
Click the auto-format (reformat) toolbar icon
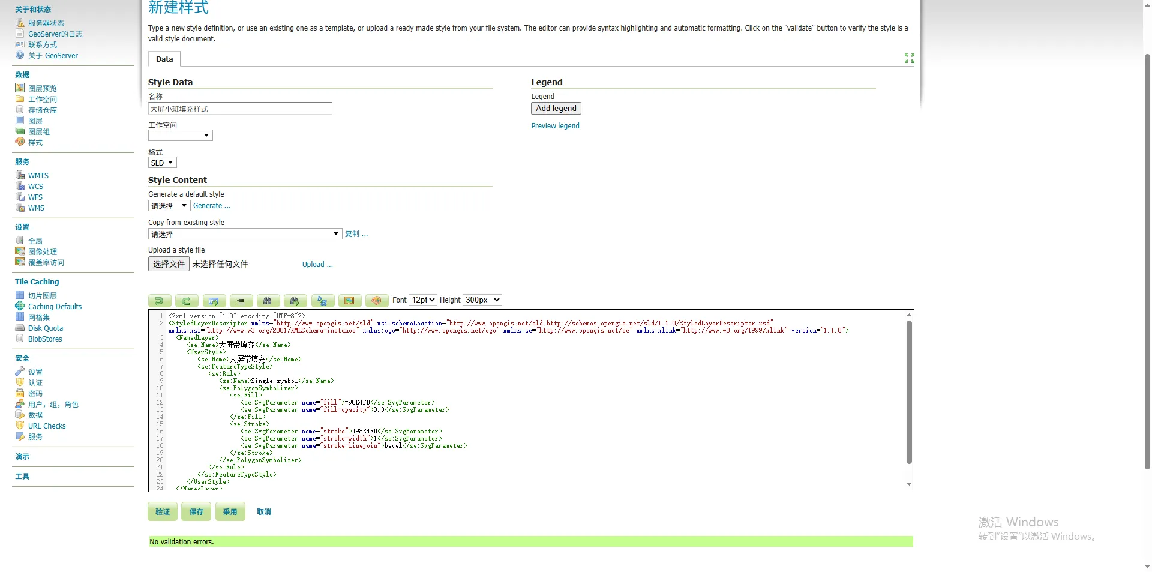click(241, 301)
